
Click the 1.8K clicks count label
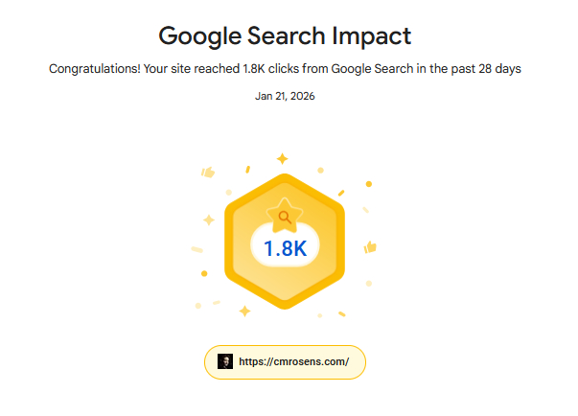[x=285, y=249]
